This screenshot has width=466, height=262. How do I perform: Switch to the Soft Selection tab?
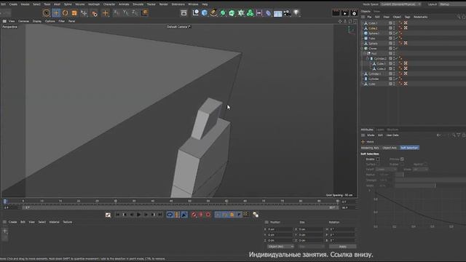coord(409,148)
